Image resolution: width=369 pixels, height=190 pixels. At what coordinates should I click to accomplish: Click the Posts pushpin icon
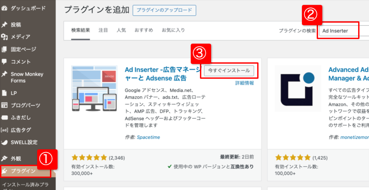[4, 25]
